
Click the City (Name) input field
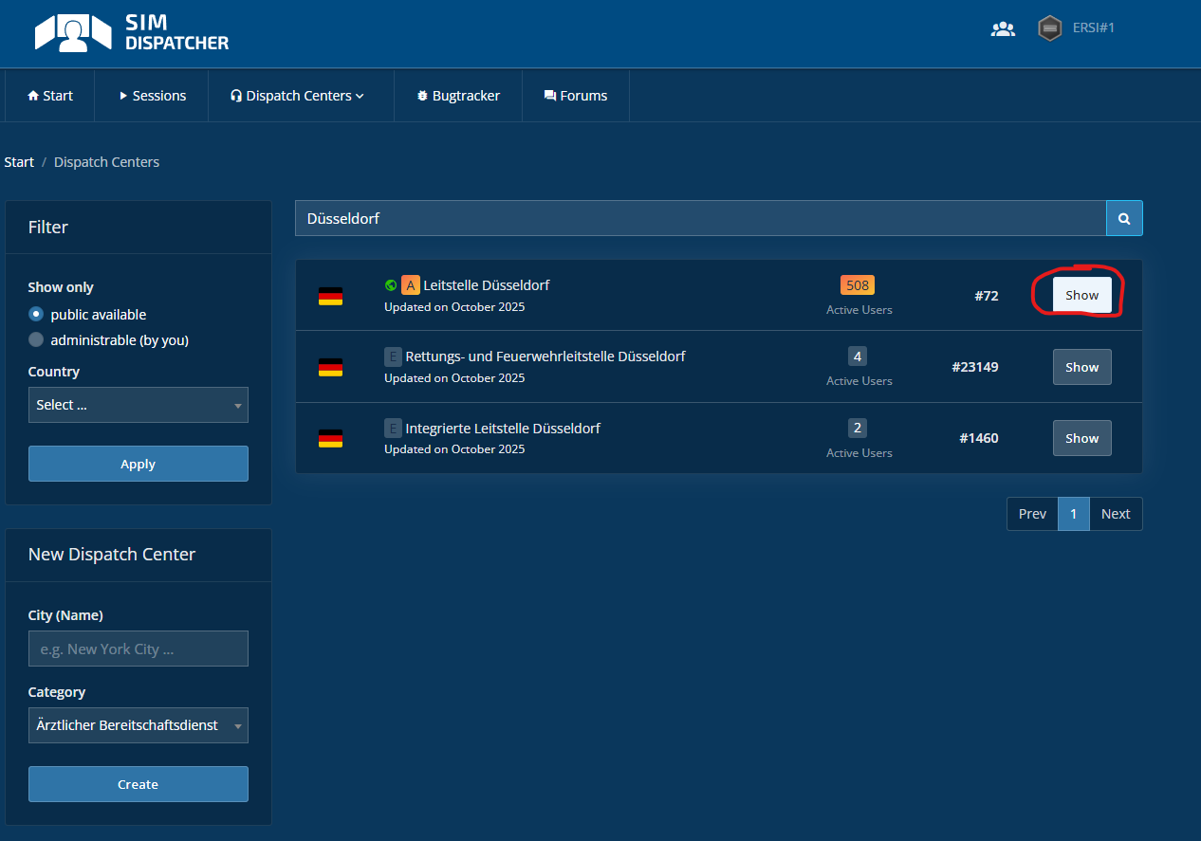pyautogui.click(x=139, y=649)
